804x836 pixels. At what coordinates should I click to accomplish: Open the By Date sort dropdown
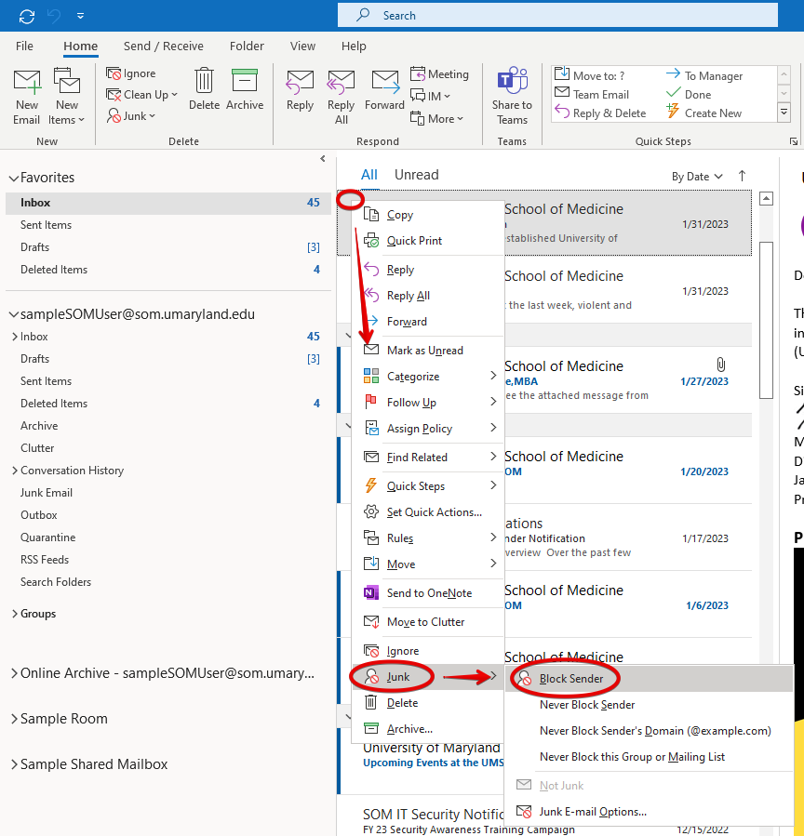697,177
